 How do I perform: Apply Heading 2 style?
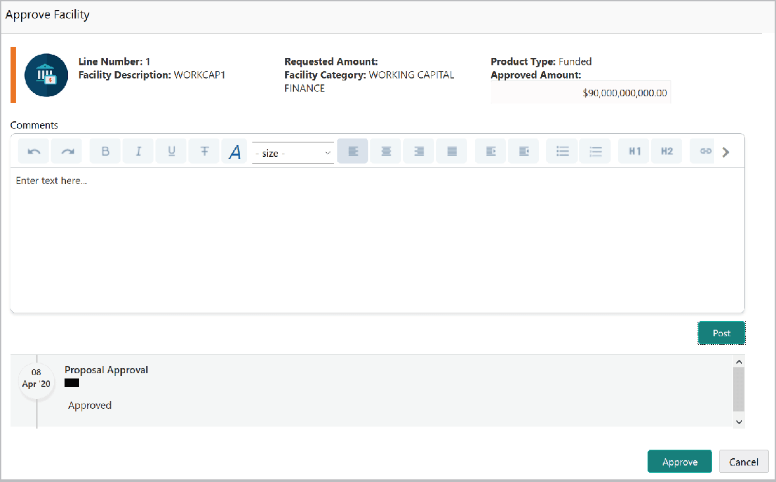[667, 151]
